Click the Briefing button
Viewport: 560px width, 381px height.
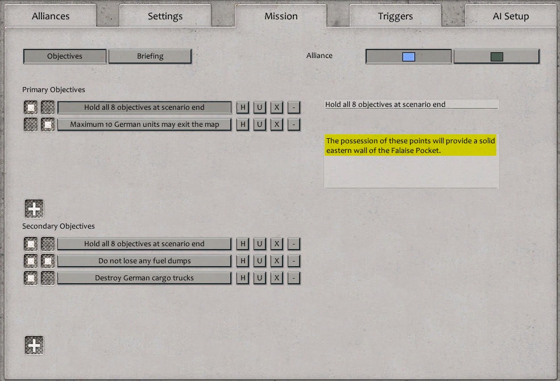click(x=150, y=56)
